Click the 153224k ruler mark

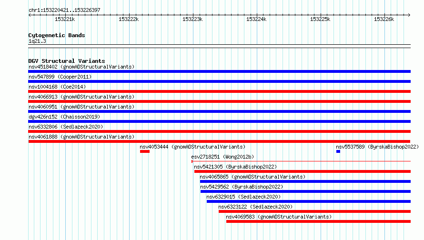256,19
